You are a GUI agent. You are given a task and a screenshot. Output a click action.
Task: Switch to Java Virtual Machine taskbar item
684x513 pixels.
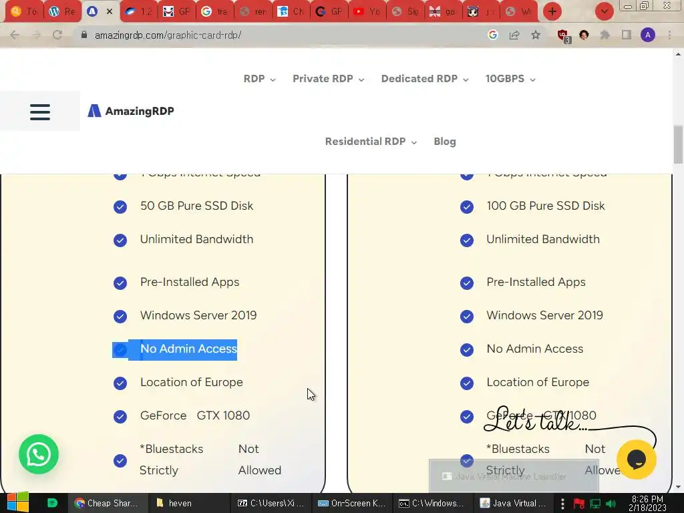513,503
